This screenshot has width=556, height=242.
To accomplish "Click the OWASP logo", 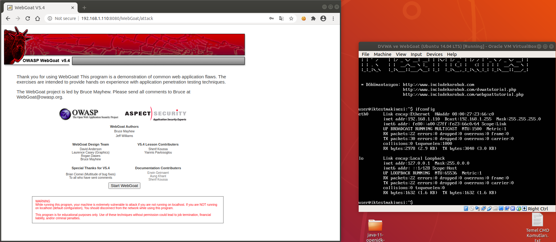I will (x=89, y=114).
